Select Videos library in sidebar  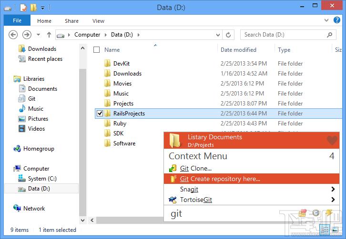[x=36, y=128]
